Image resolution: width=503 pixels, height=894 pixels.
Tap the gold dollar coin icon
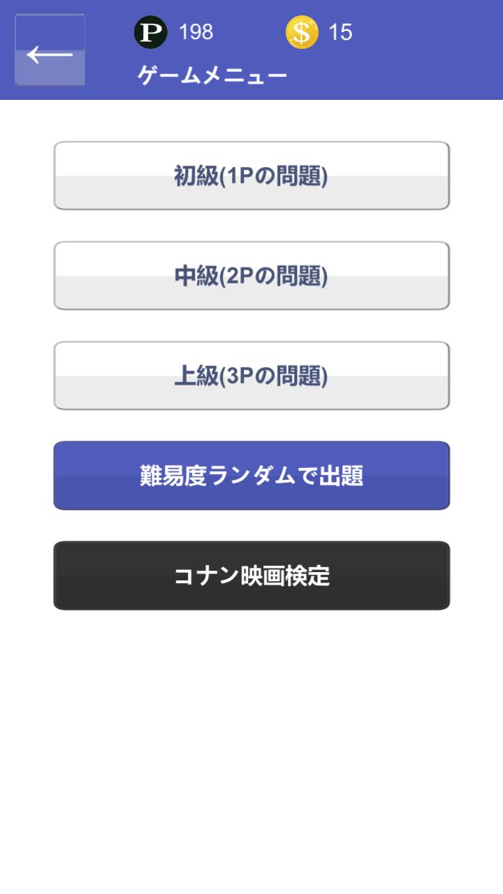[302, 32]
